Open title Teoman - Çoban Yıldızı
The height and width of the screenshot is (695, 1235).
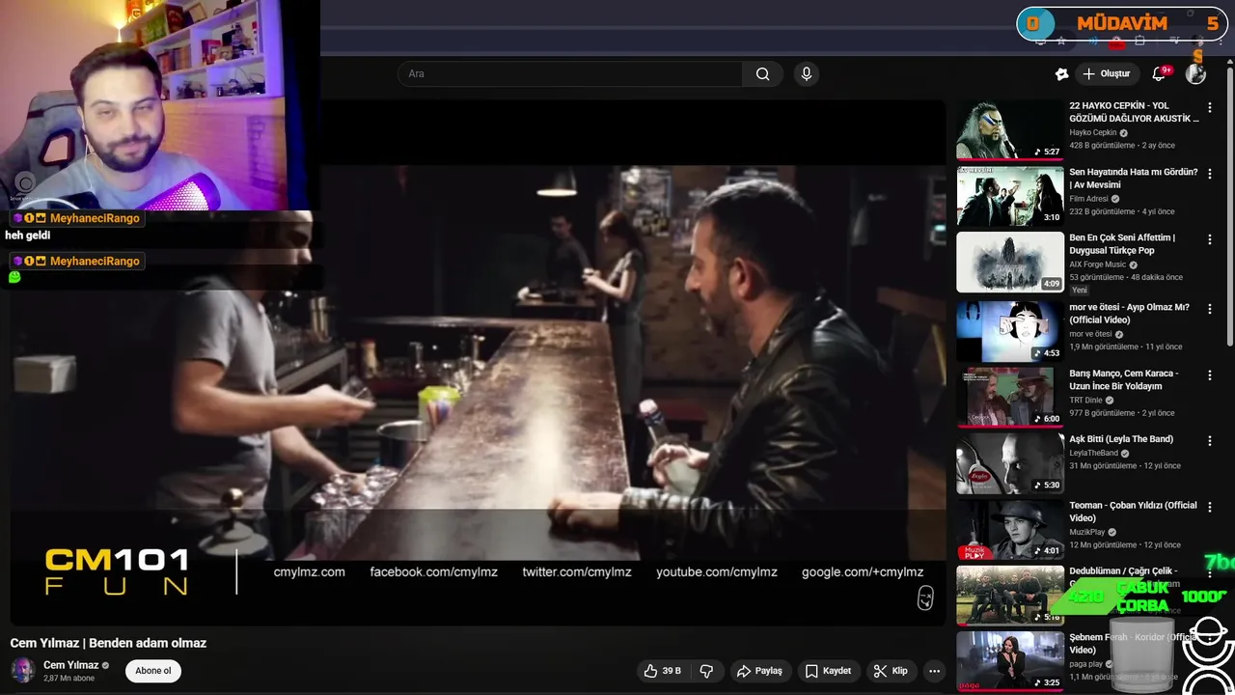1133,512
